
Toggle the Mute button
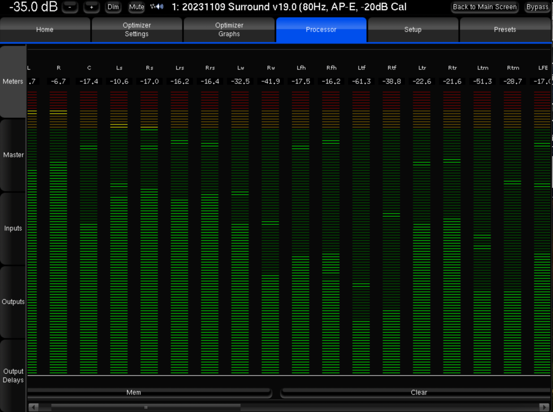136,7
